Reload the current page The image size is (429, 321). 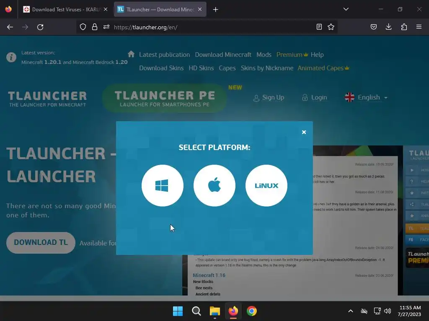pyautogui.click(x=40, y=27)
